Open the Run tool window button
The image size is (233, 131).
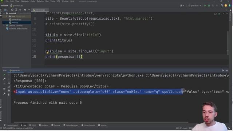24,125
